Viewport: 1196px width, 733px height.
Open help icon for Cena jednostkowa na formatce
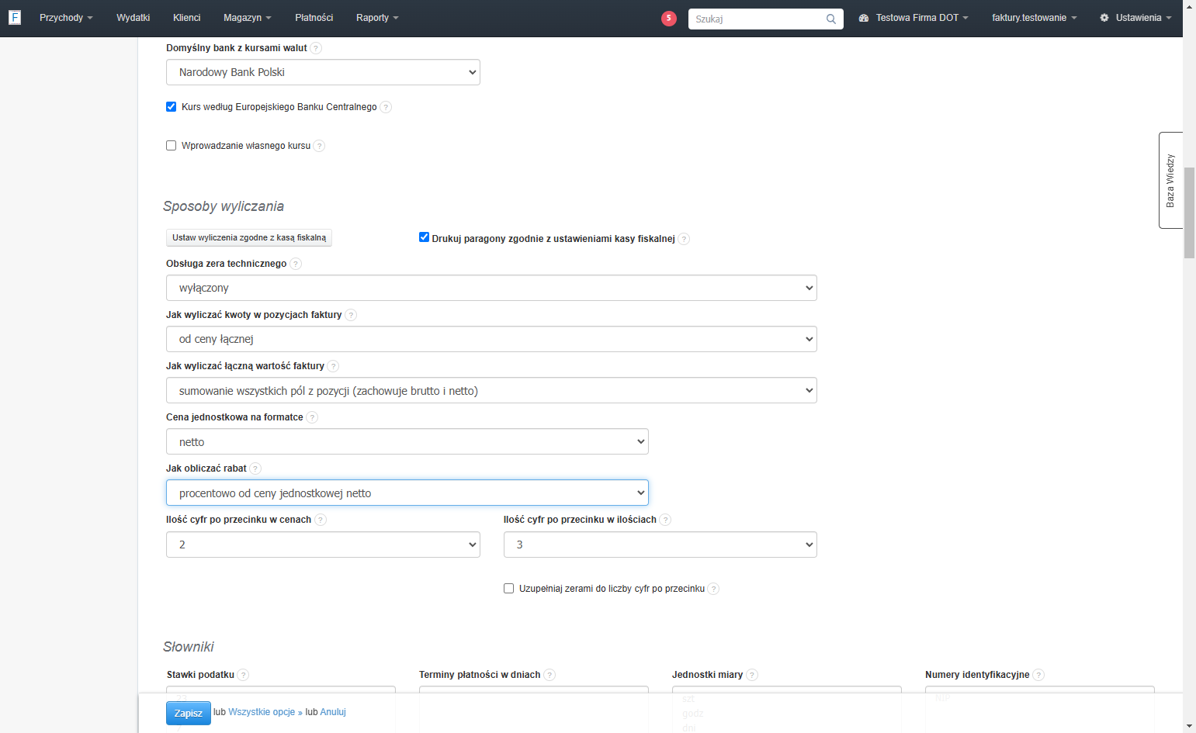[x=312, y=417]
